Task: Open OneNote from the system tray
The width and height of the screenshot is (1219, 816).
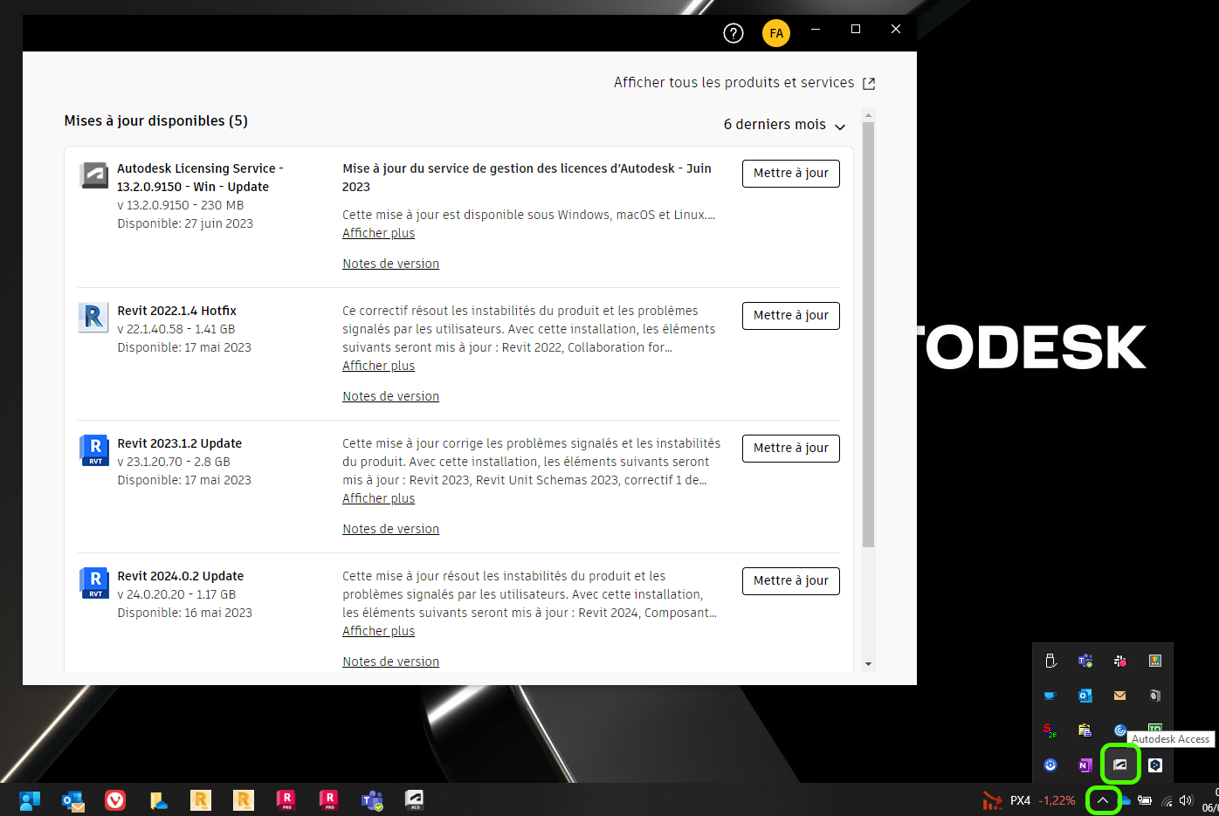Action: click(1085, 765)
